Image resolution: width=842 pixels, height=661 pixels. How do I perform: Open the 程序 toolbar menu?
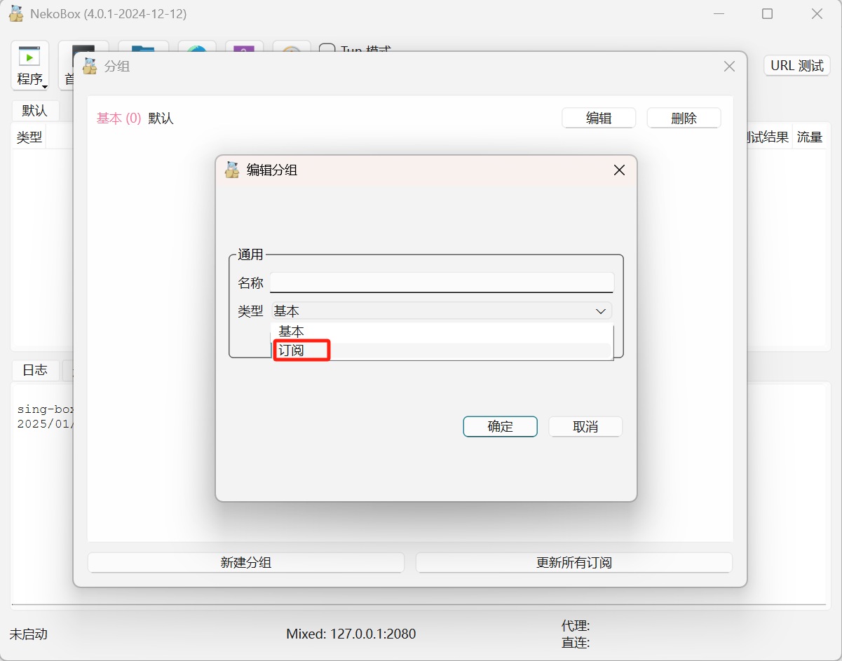tap(30, 65)
